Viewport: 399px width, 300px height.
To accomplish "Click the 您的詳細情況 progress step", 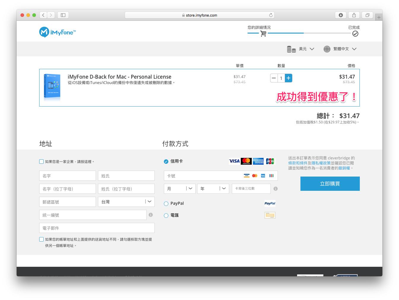I will (x=259, y=27).
